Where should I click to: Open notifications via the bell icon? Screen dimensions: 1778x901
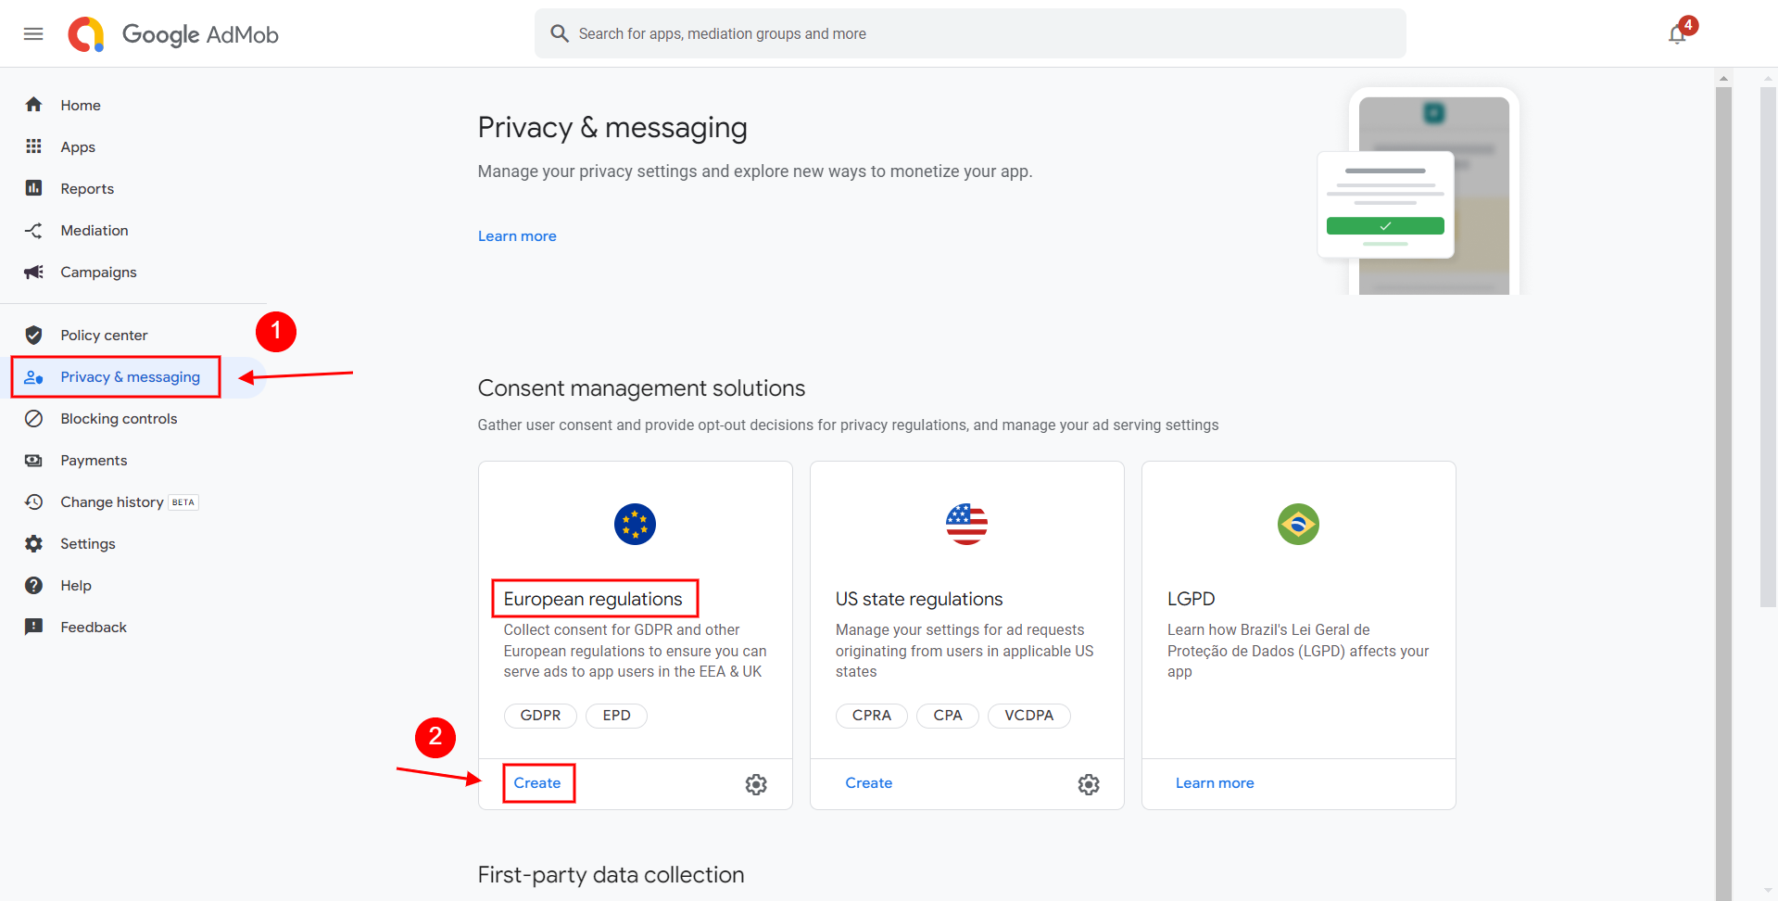click(x=1676, y=33)
